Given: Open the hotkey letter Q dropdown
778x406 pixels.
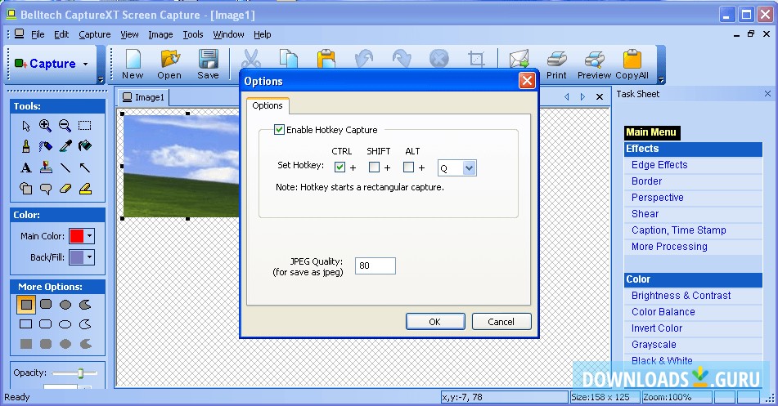Looking at the screenshot, I should (470, 168).
